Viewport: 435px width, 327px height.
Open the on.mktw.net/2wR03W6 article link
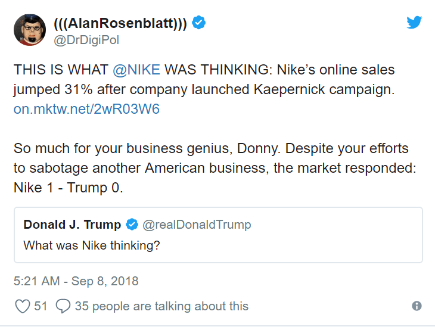tap(86, 110)
